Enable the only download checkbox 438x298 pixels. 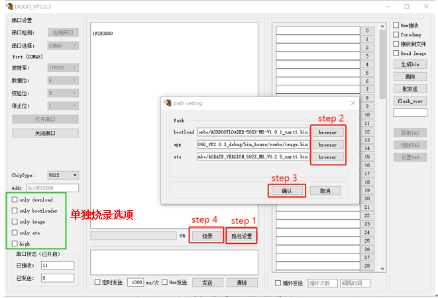click(15, 200)
